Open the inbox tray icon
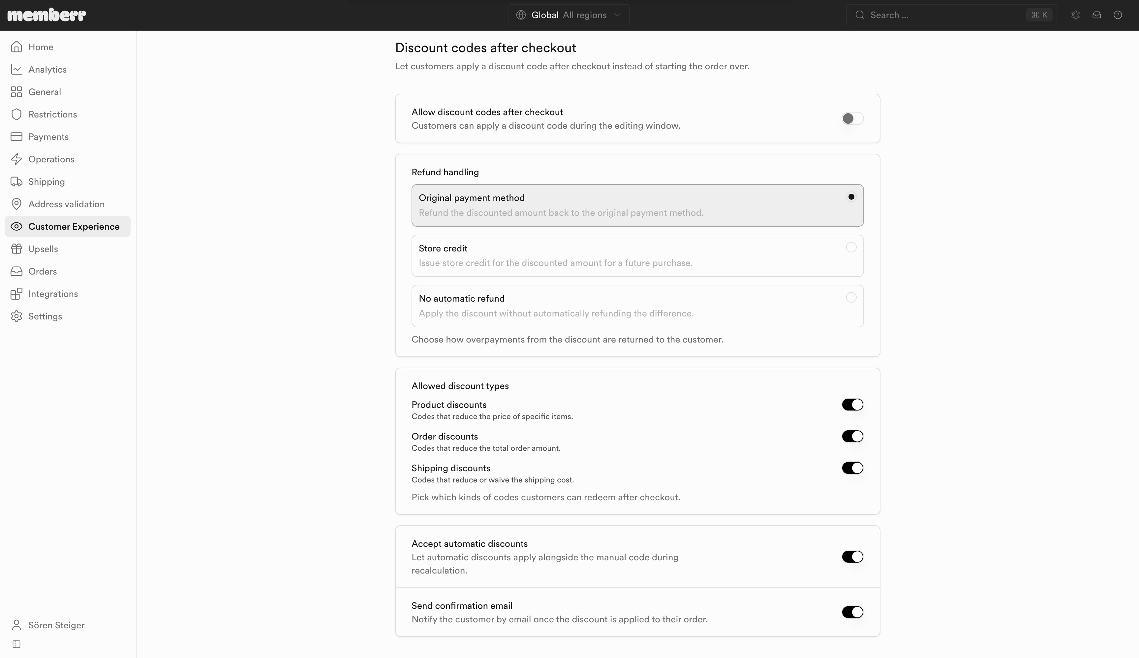 click(1096, 15)
